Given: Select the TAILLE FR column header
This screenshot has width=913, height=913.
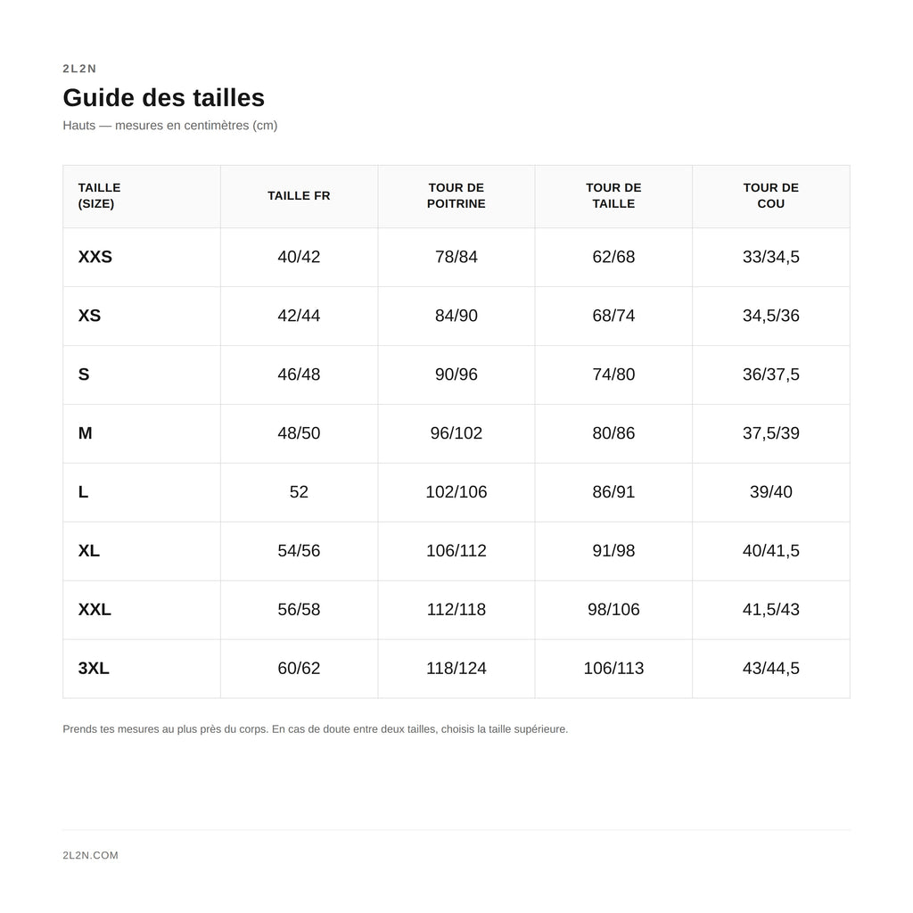Looking at the screenshot, I should [x=299, y=195].
